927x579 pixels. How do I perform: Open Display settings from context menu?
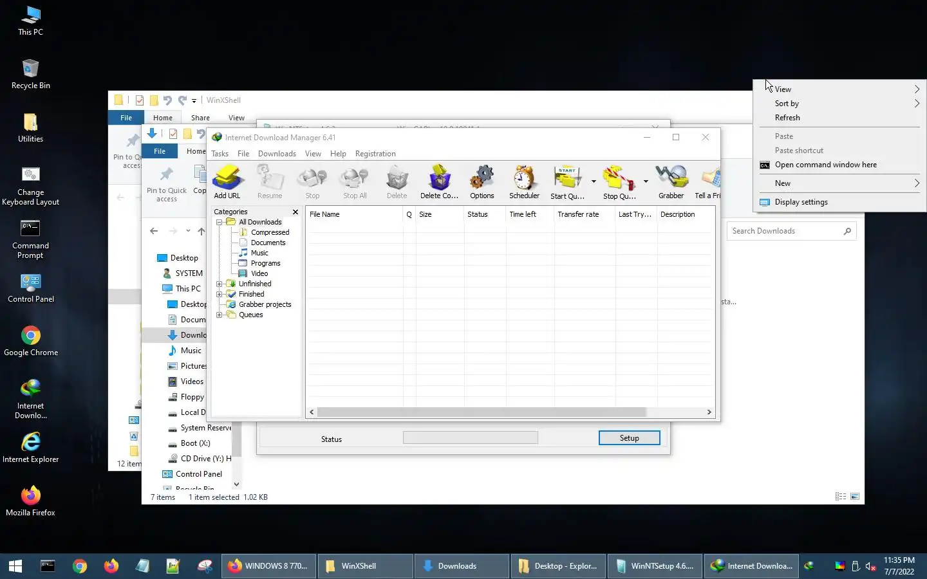(x=840, y=202)
